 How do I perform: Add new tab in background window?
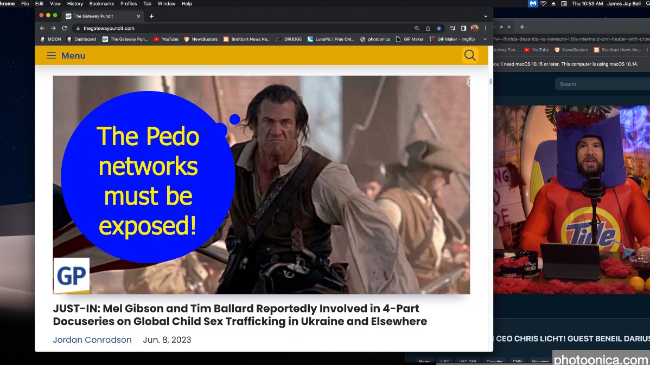pos(522,27)
